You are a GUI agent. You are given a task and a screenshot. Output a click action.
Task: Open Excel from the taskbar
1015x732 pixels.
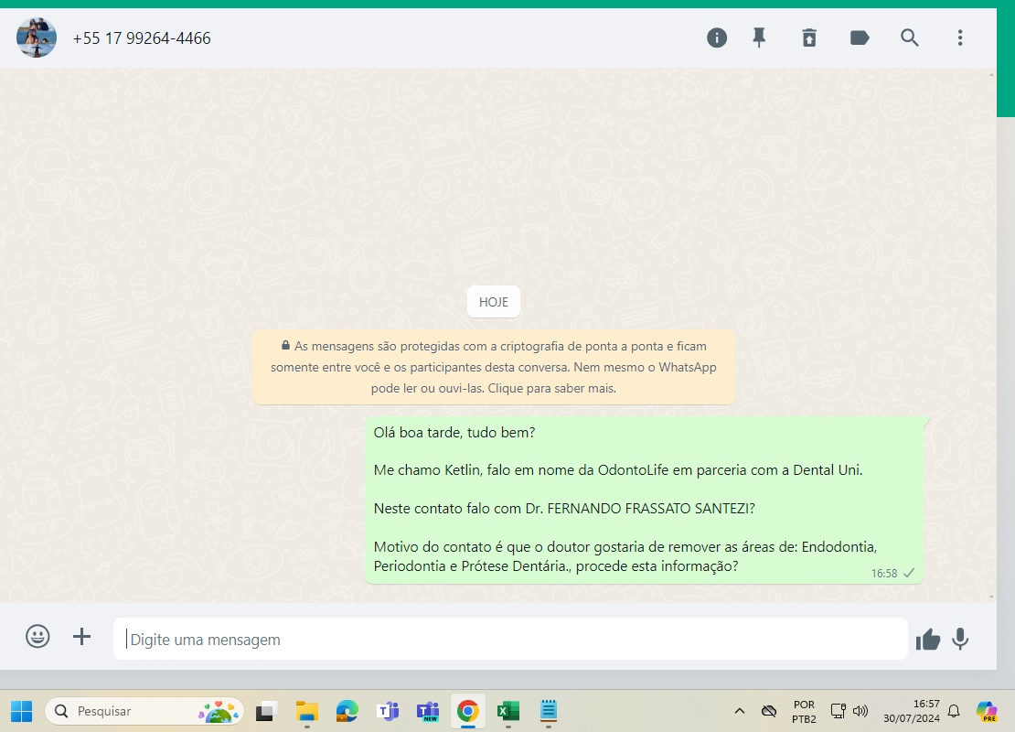click(x=508, y=711)
